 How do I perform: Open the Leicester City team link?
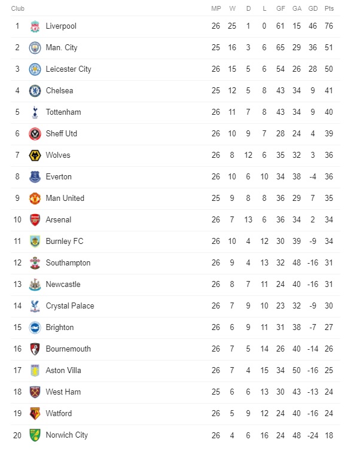[x=69, y=69]
